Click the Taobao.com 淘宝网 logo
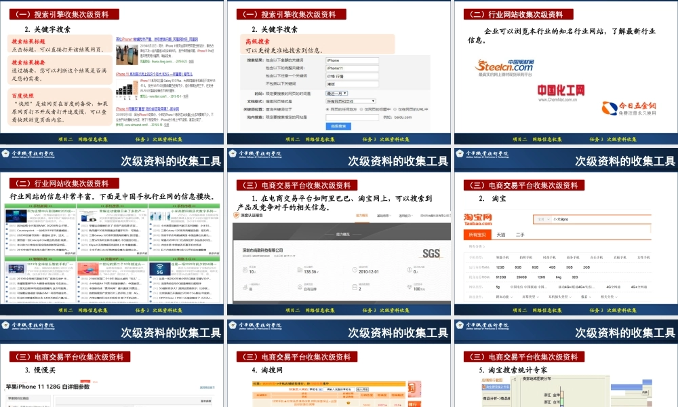Viewport: 678px width, 407px height. [477, 219]
